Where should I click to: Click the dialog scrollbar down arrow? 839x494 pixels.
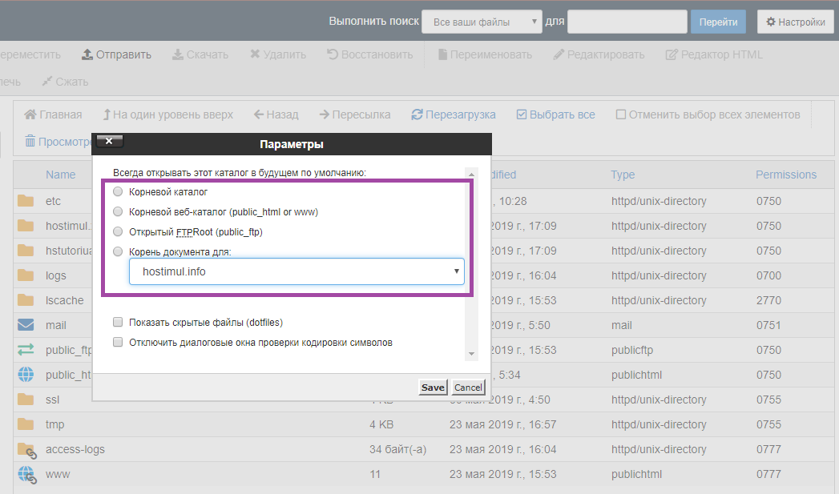471,353
